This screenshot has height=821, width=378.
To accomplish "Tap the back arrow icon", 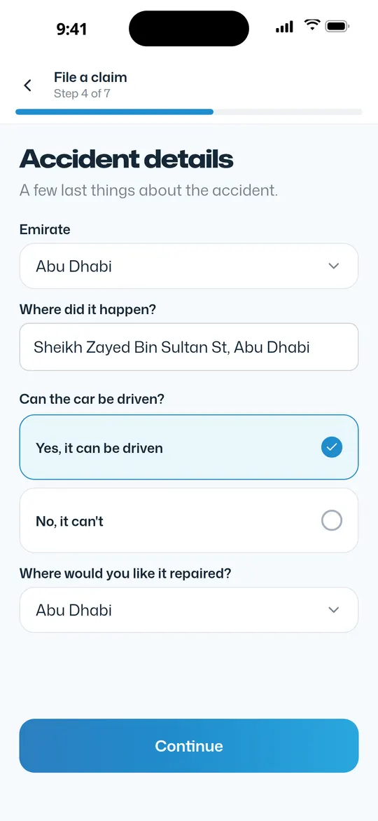I will point(28,86).
